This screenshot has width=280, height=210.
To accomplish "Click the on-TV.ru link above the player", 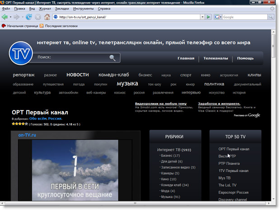I will 27,135.
